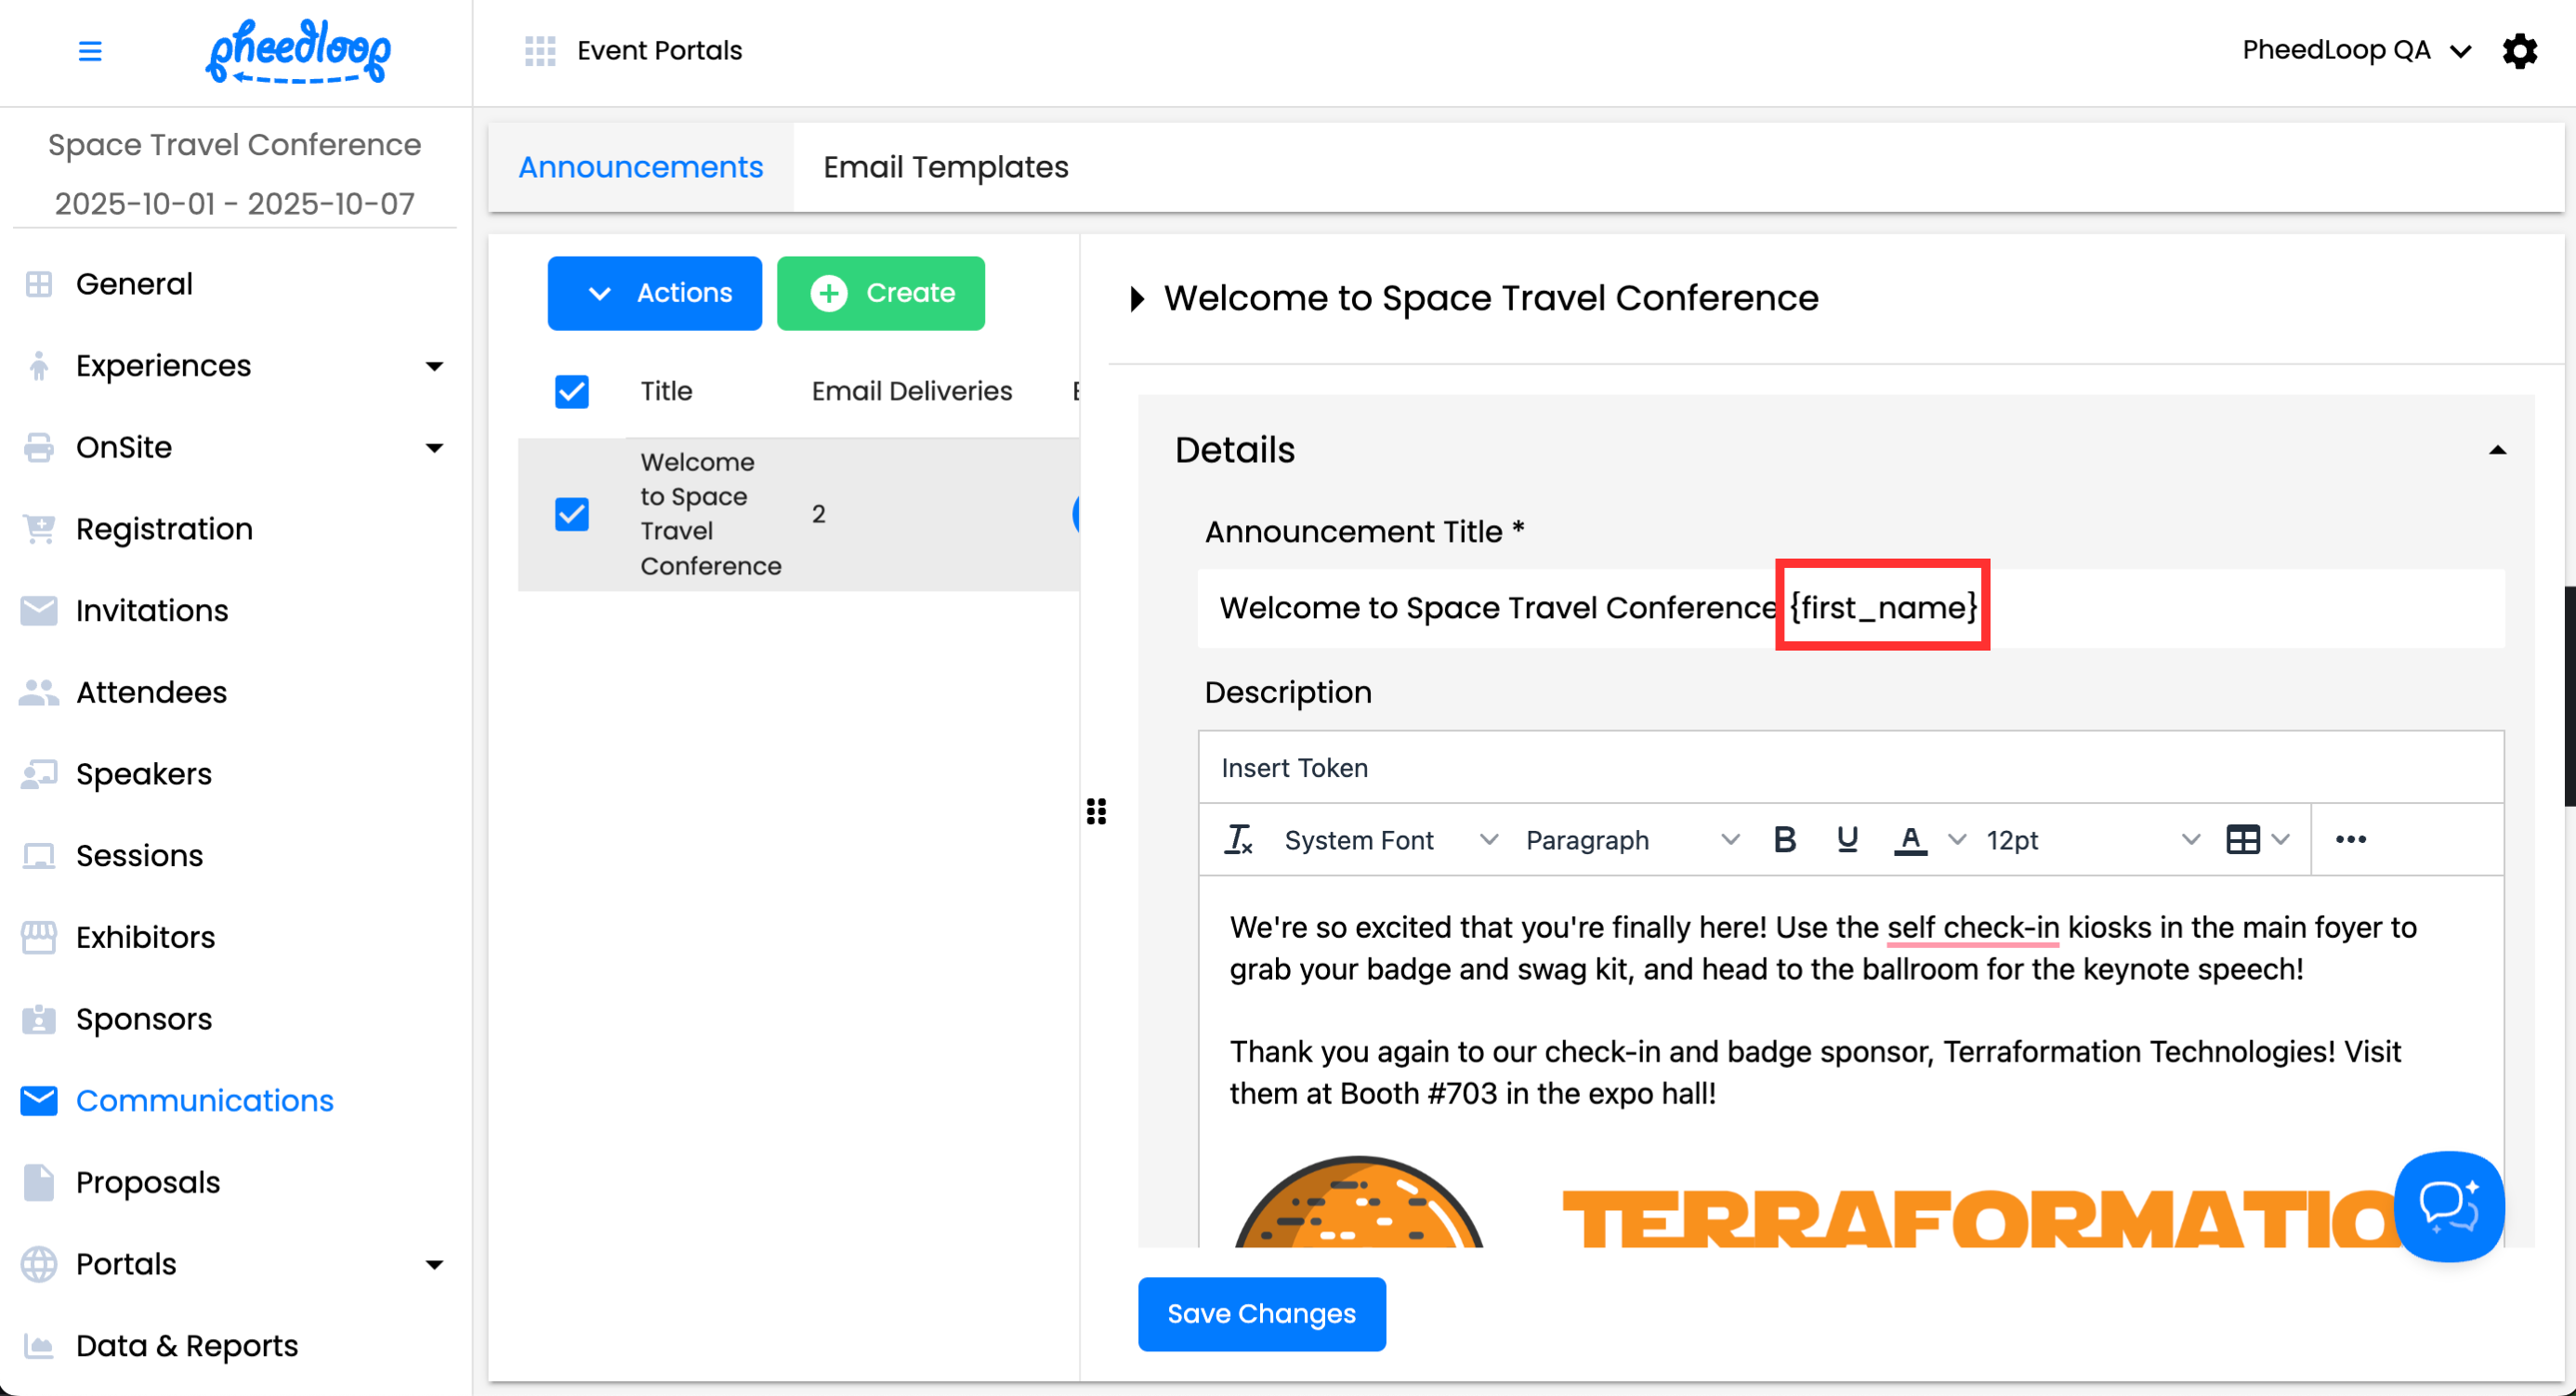Image resolution: width=2576 pixels, height=1396 pixels.
Task: Uncheck the Welcome to Space Travel Conference row
Action: point(572,514)
